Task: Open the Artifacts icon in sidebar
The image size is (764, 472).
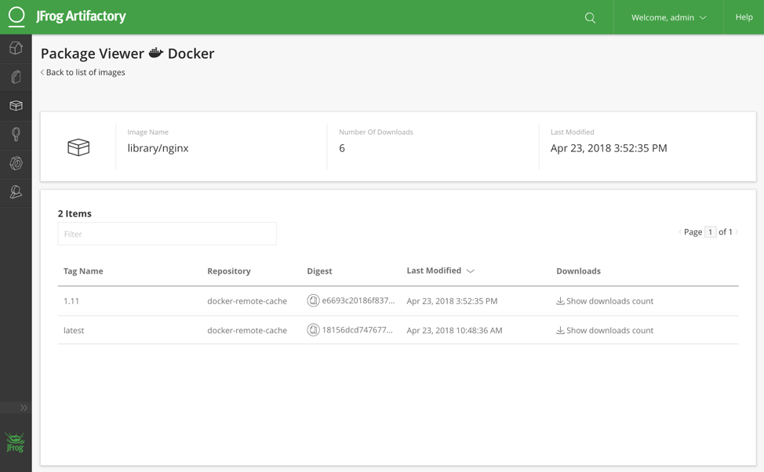Action: click(16, 77)
